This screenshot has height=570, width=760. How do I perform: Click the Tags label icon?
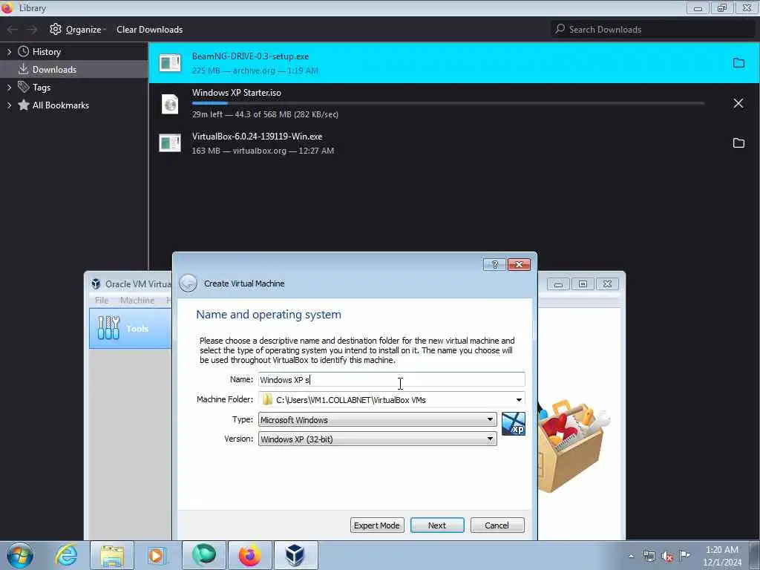point(23,88)
